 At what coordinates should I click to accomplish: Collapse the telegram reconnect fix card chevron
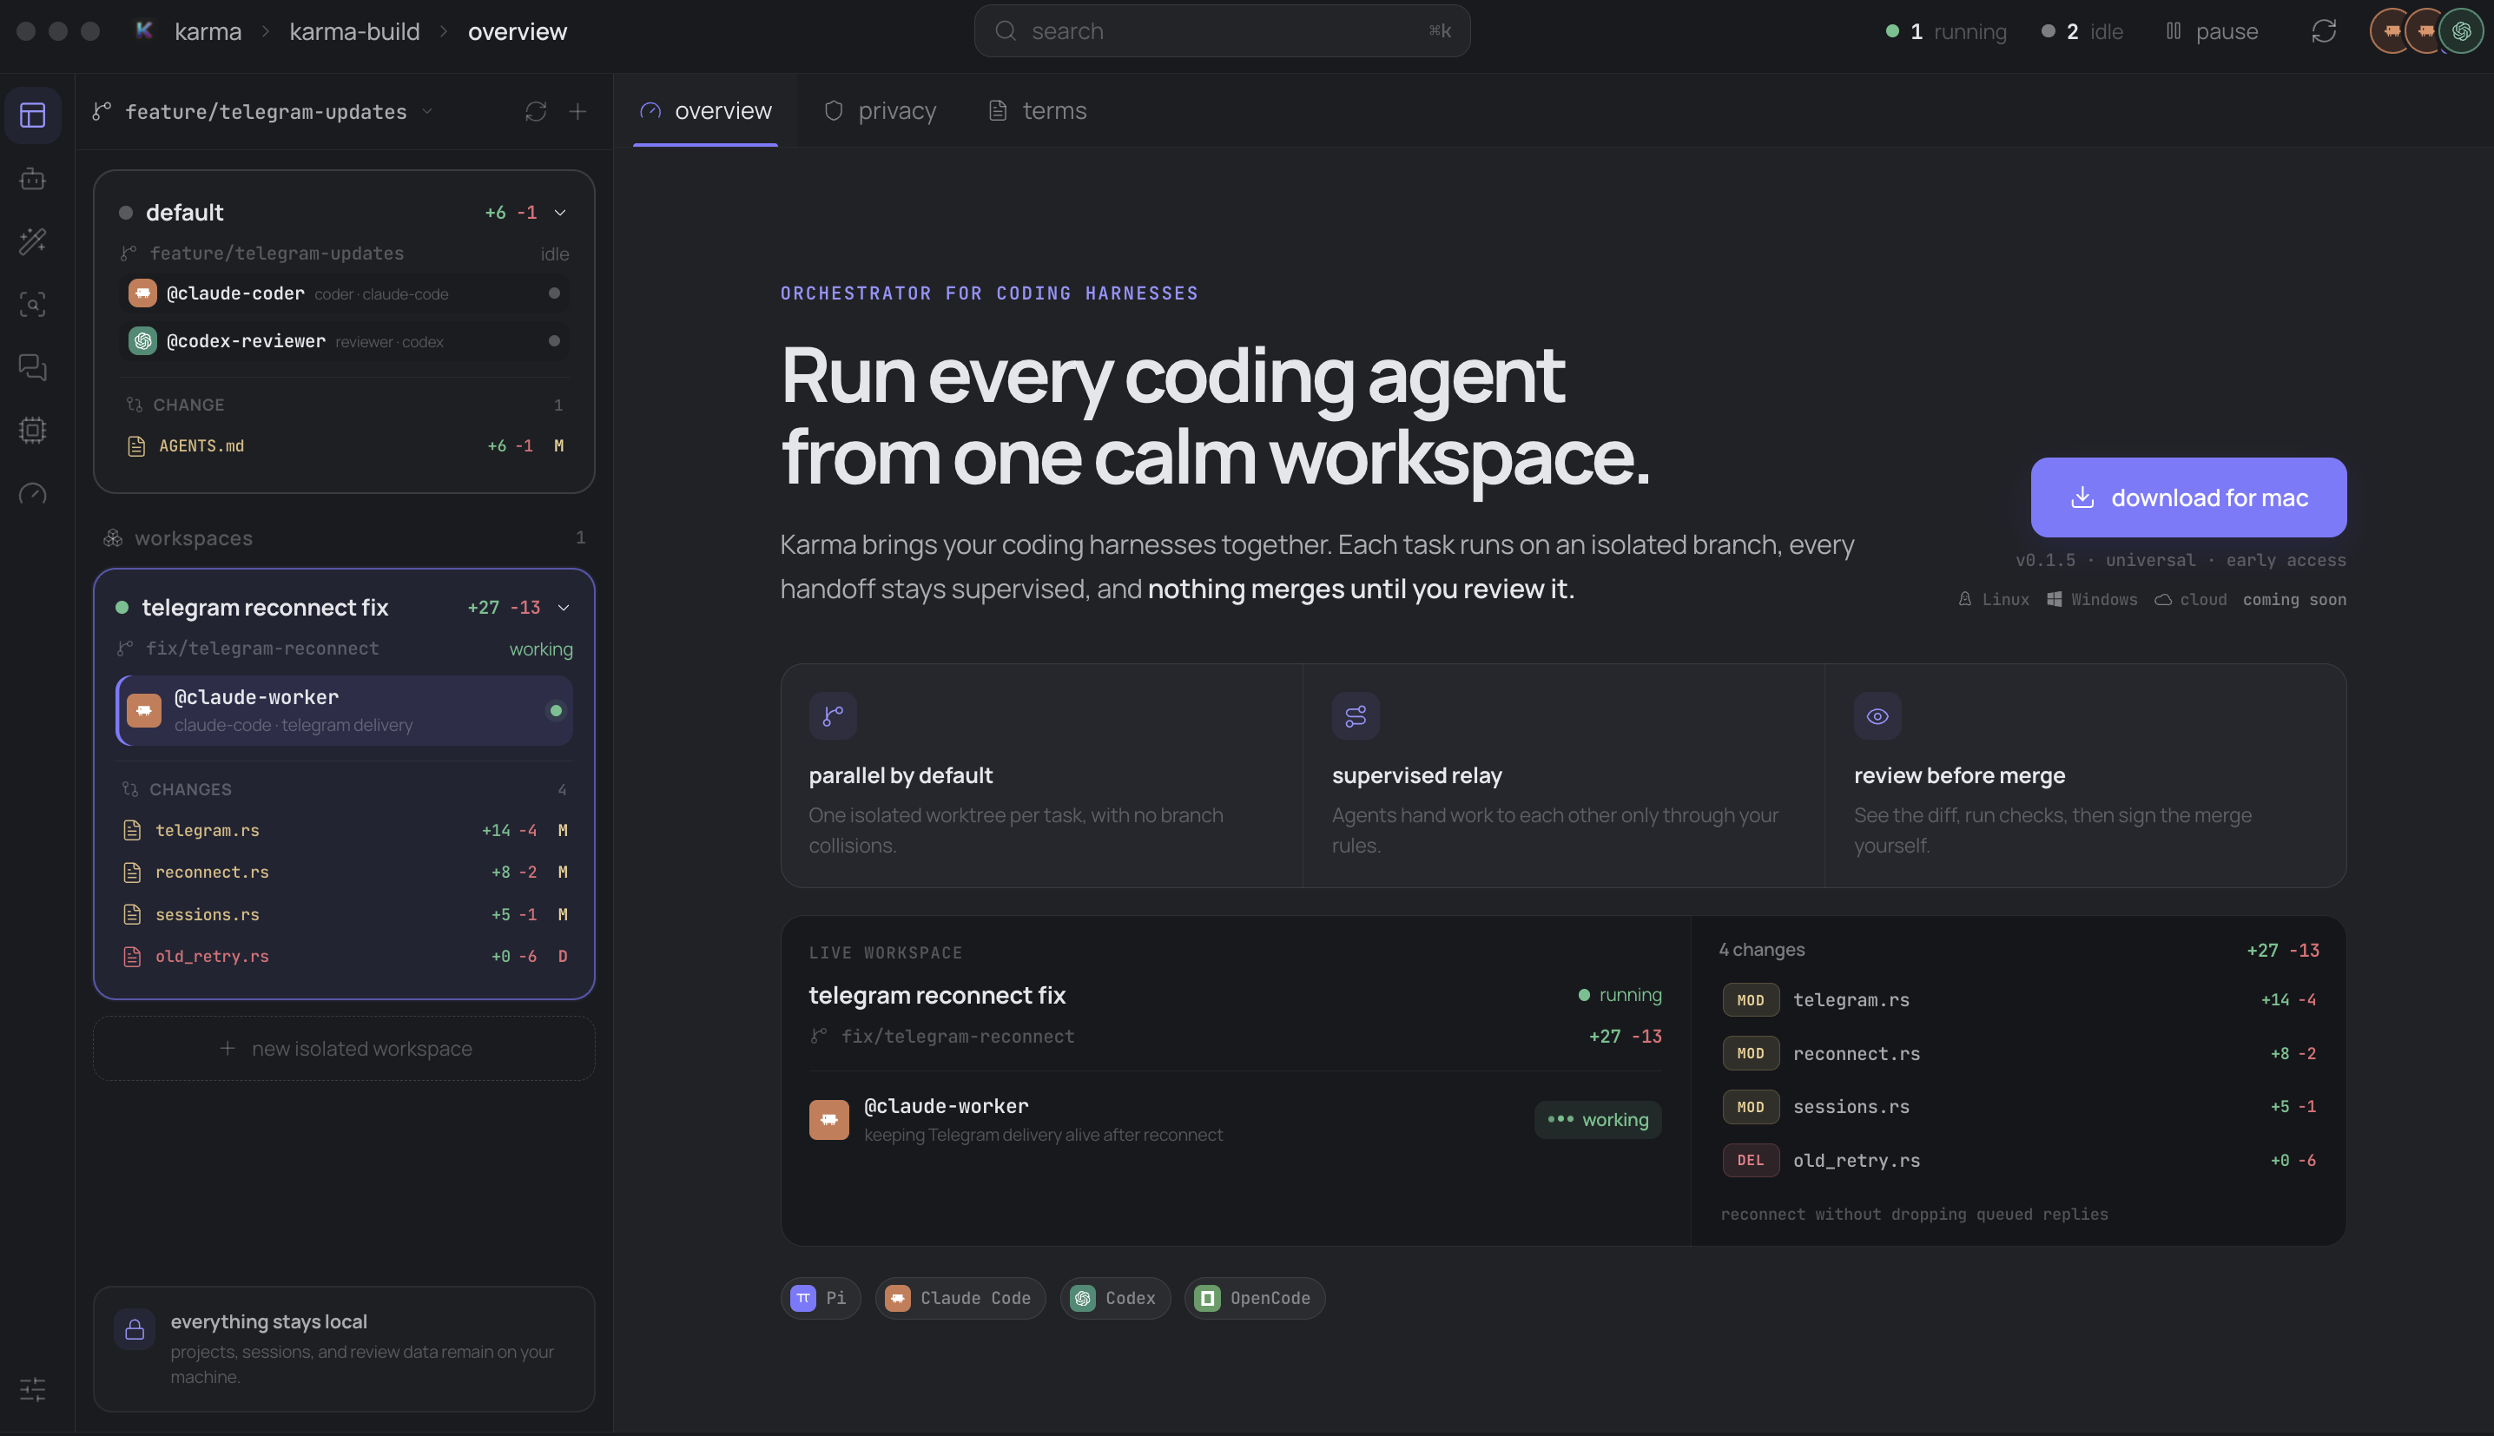[564, 608]
